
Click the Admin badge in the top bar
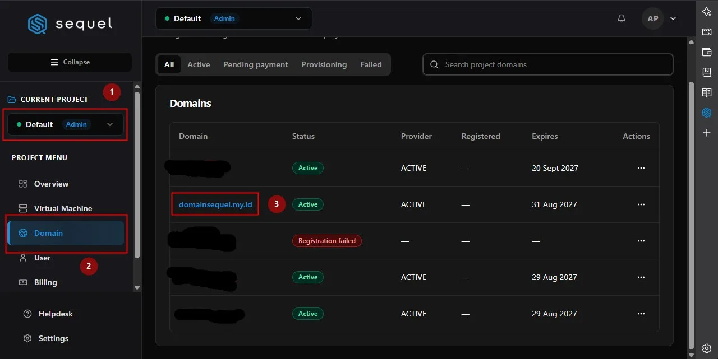[x=224, y=18]
